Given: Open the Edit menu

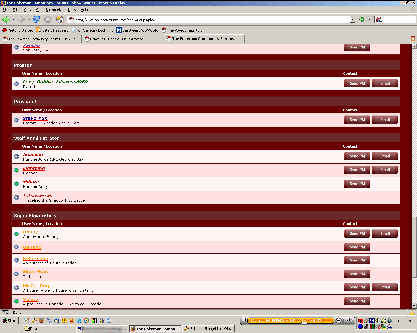Looking at the screenshot, I should [16, 10].
